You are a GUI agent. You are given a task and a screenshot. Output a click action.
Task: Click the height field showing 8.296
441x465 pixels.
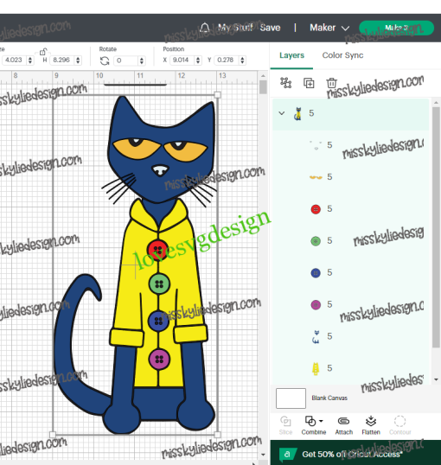[61, 60]
